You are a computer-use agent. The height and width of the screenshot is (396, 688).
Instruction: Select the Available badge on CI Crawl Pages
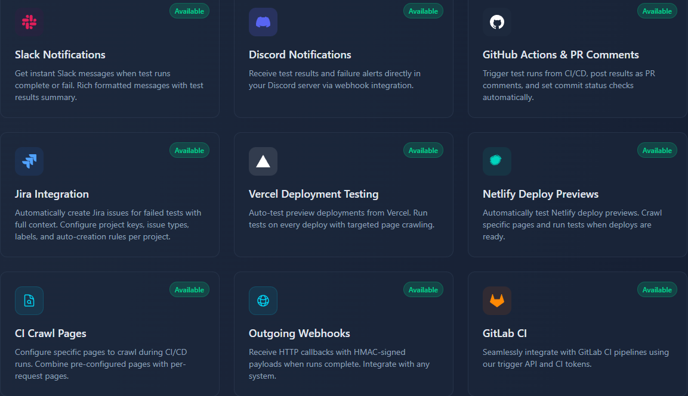pos(189,290)
